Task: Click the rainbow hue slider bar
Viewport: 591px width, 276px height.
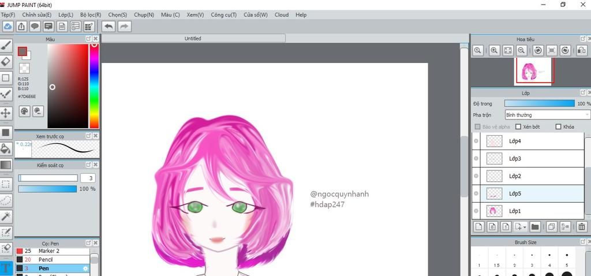Action: pos(94,86)
